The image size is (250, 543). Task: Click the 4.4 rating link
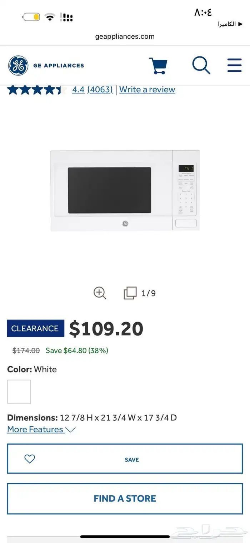pos(78,89)
